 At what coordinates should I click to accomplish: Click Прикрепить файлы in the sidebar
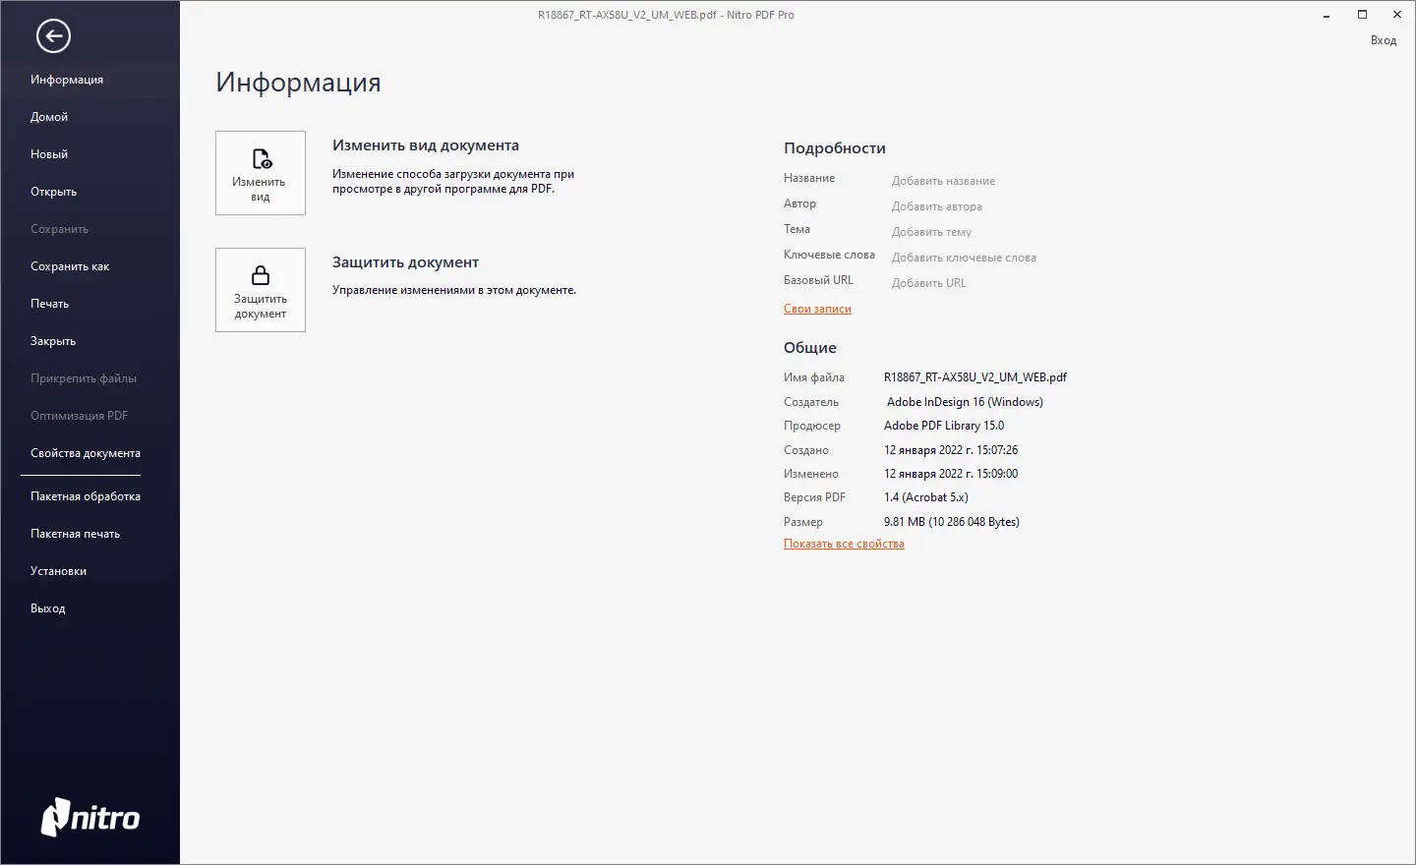84,378
